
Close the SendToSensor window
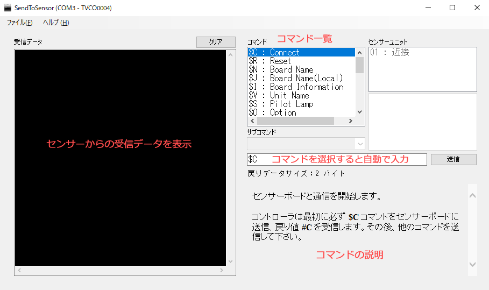pyautogui.click(x=477, y=8)
